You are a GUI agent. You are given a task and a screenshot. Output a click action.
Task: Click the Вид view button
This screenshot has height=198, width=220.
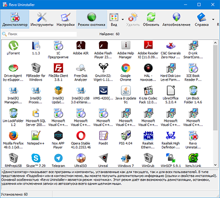coord(114,19)
